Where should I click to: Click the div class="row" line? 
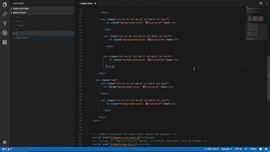(x=106, y=80)
